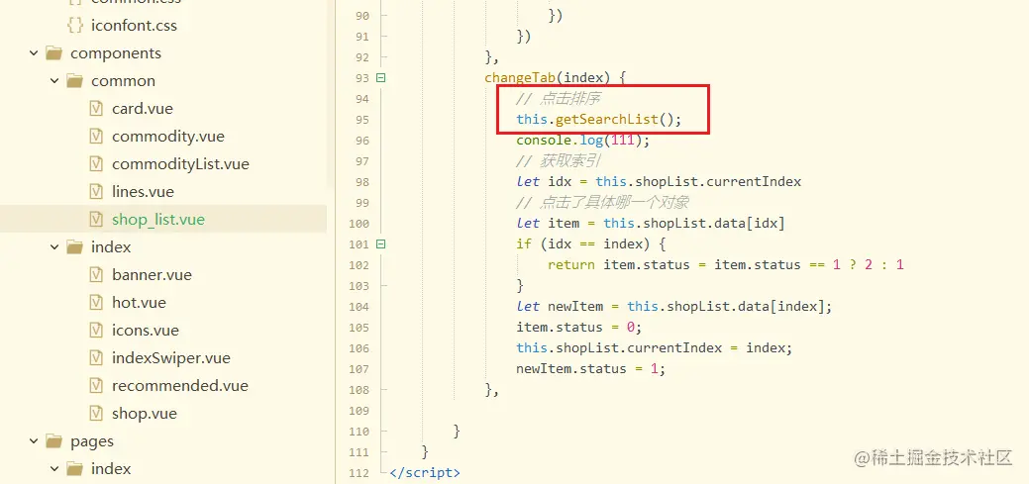Open commodityList.vue file

(x=180, y=164)
